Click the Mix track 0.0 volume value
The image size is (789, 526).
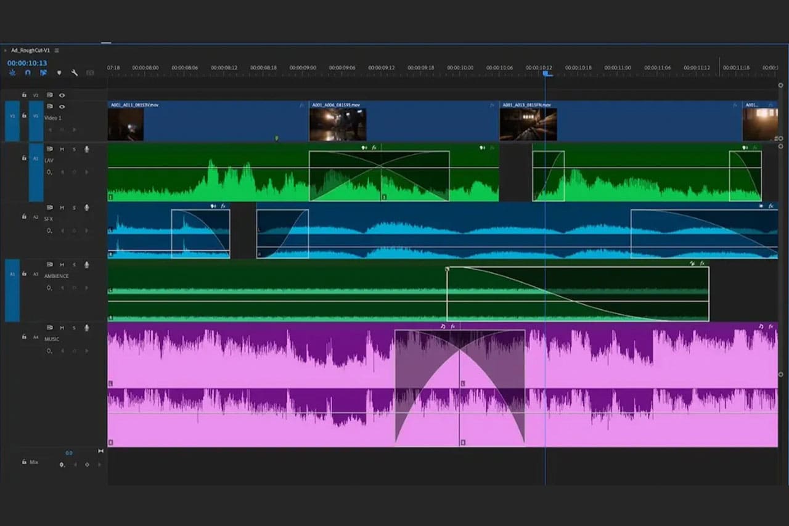click(x=69, y=453)
